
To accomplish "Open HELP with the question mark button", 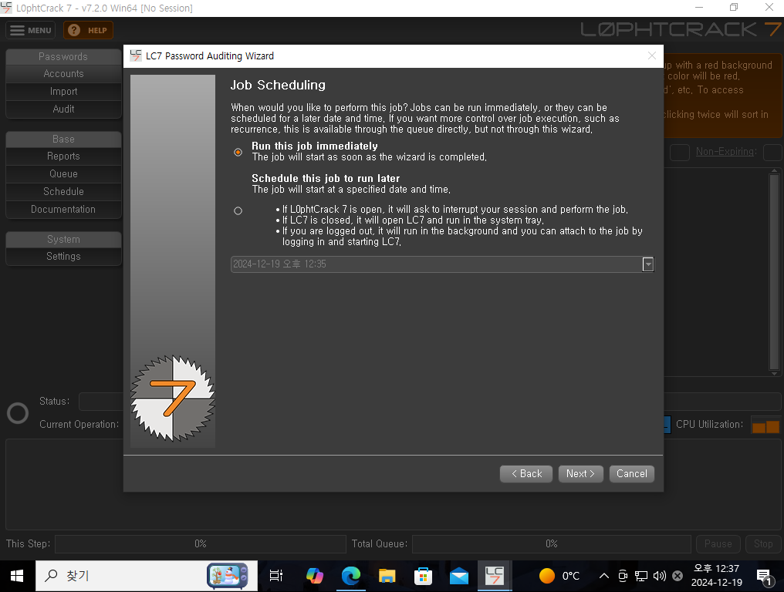I will tap(88, 31).
